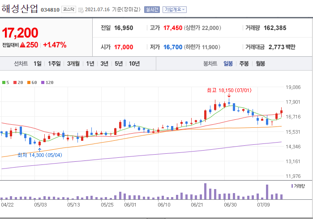Click the green 5-day moving average swatch
The height and width of the screenshot is (219, 313).
[x=4, y=83]
